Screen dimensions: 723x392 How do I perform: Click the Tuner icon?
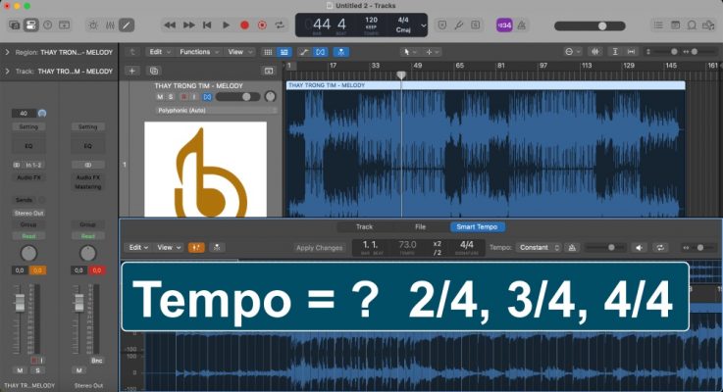pos(458,24)
